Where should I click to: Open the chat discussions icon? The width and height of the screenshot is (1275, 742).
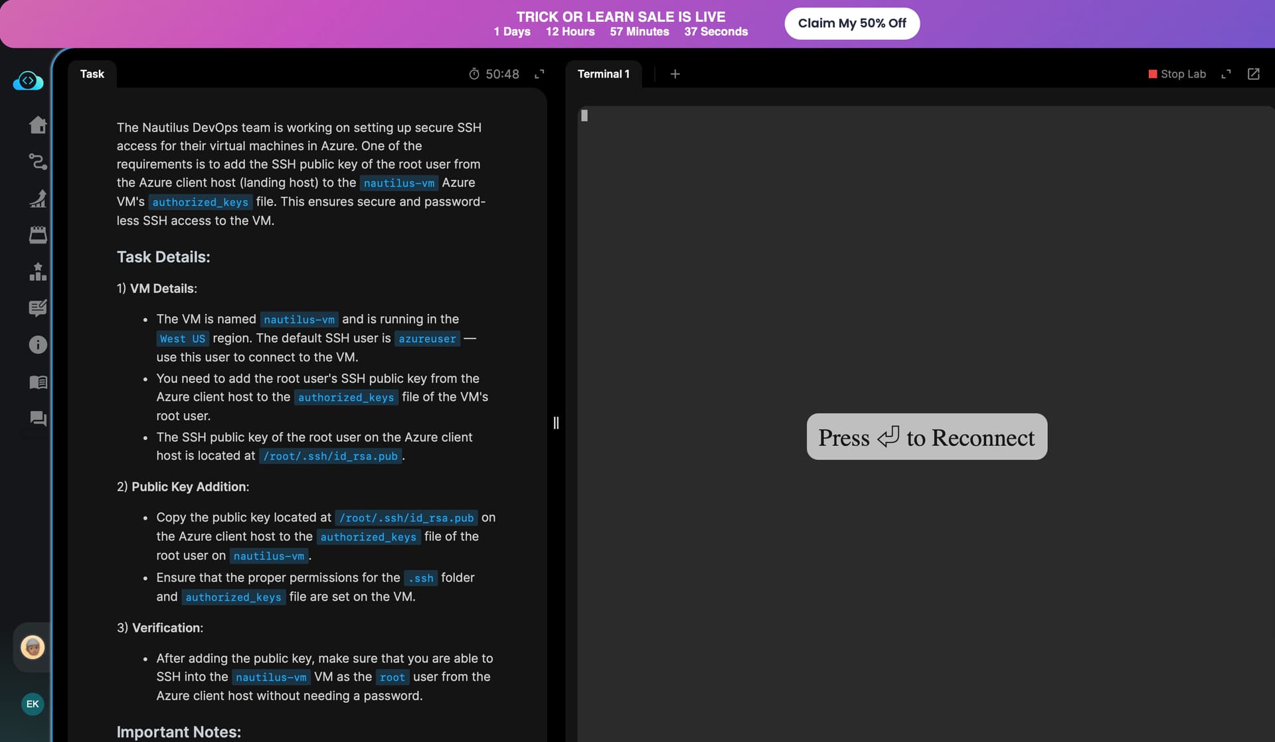click(38, 419)
